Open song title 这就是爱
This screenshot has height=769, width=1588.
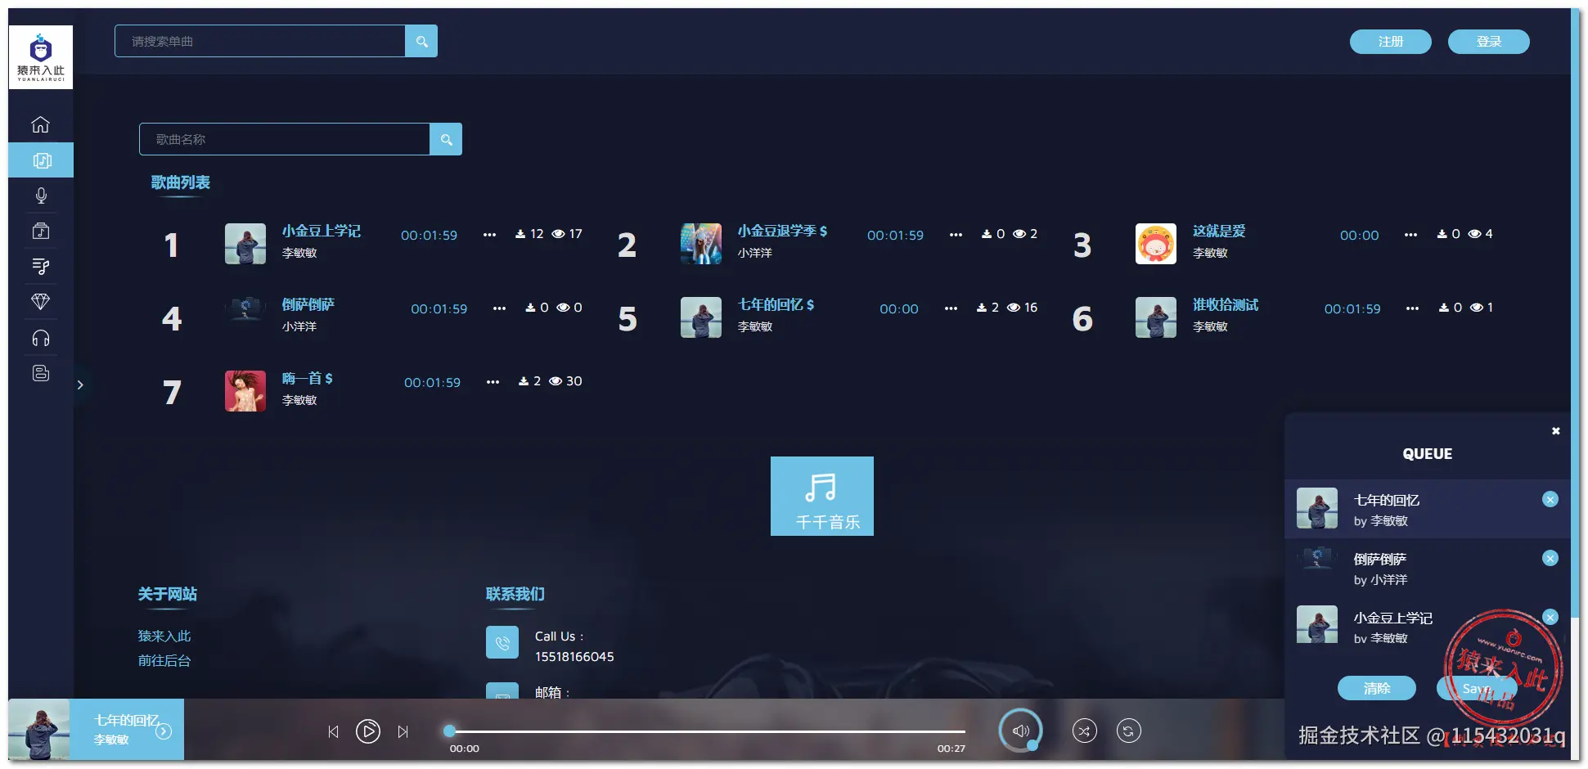click(1219, 231)
